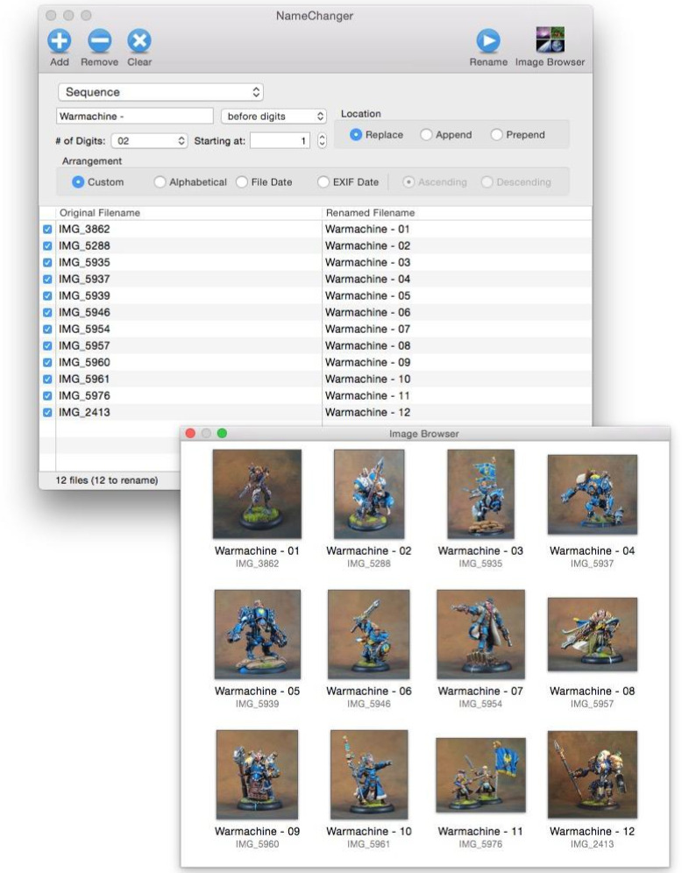Select Alphabetical arrangement
The image size is (689, 873).
(160, 182)
